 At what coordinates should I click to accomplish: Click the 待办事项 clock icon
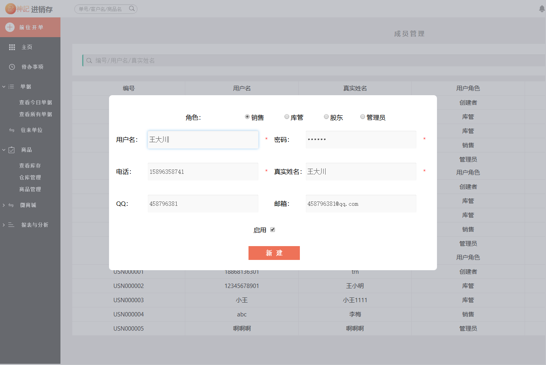(x=12, y=67)
